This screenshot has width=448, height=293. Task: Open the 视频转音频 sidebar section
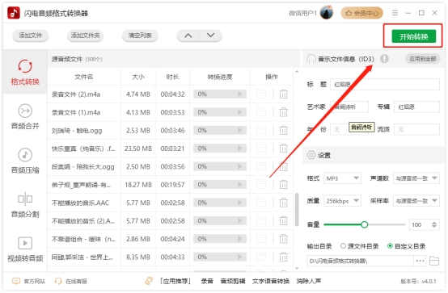25,249
